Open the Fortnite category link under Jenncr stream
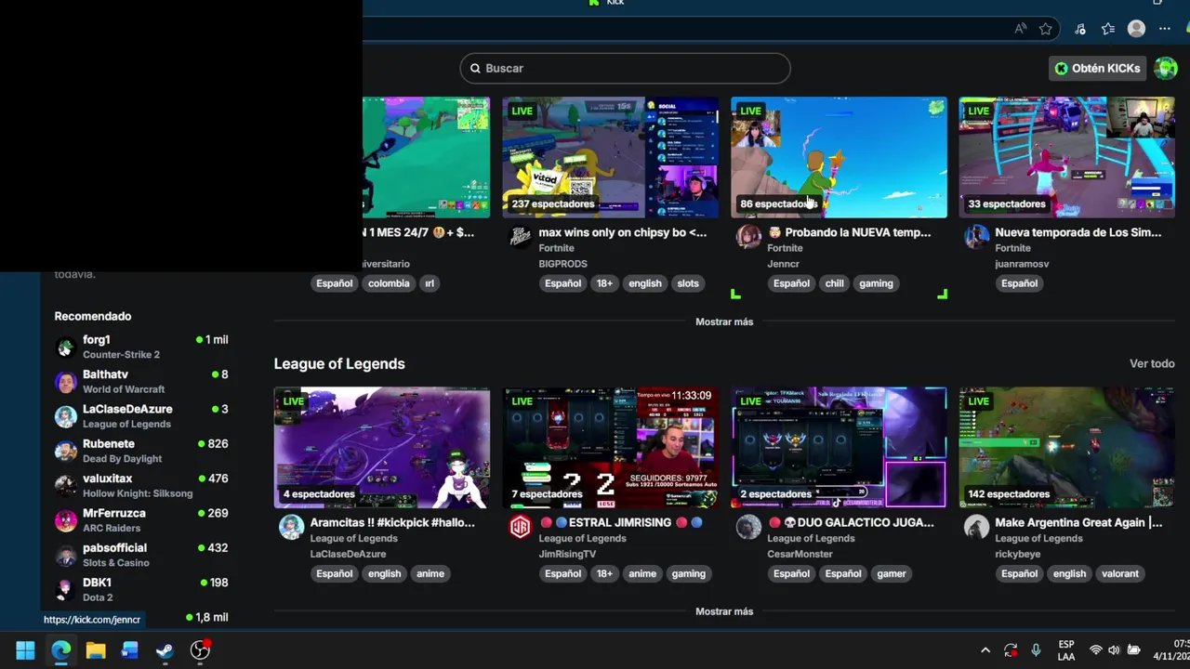This screenshot has height=669, width=1190. [785, 248]
